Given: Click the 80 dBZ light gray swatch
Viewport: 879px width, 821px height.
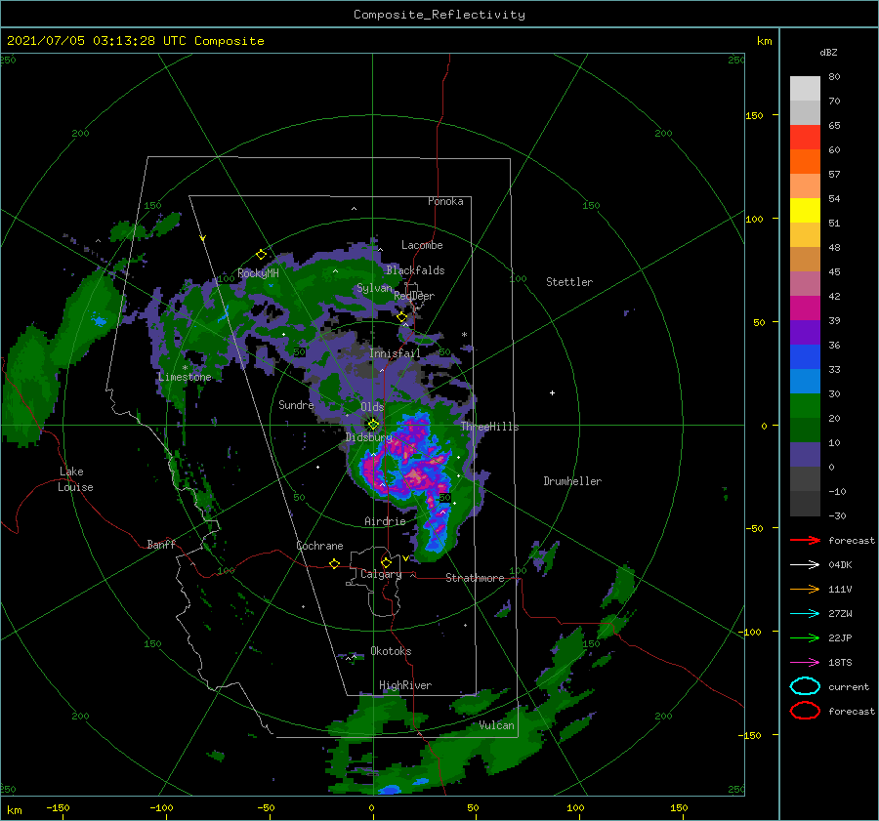Looking at the screenshot, I should pyautogui.click(x=805, y=89).
